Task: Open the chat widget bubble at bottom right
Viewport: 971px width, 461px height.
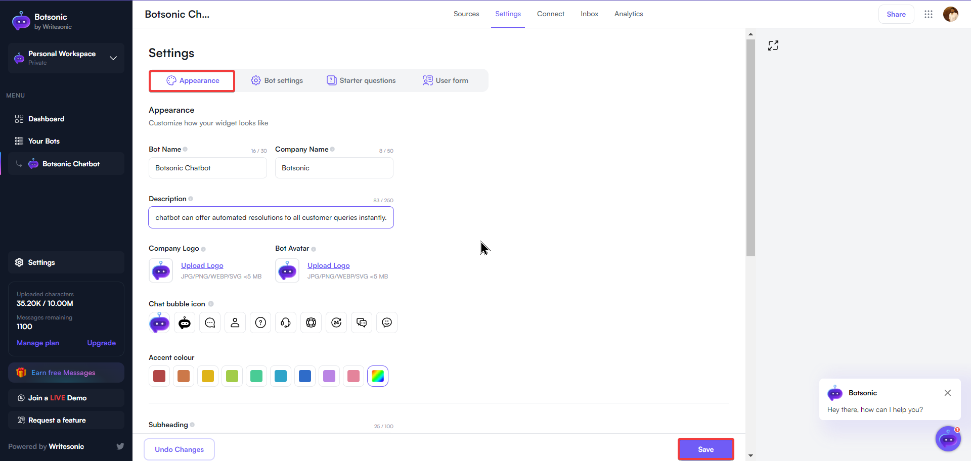Action: pos(948,439)
